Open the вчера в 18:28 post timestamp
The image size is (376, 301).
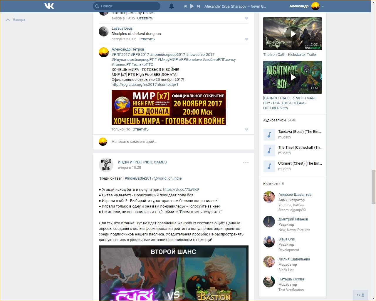pyautogui.click(x=129, y=168)
